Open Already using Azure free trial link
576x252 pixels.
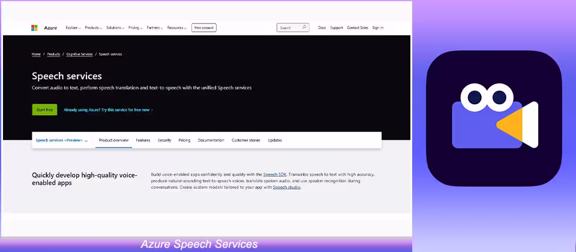coord(109,110)
